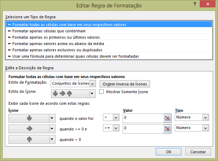Screen dimensions: 218x161
Task: Choose 'Usar uma fórmula para determinar' rule type
Action: (109, 56)
